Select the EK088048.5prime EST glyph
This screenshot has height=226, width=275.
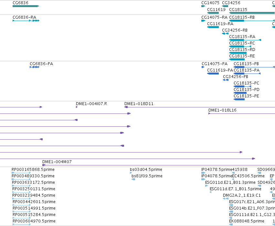coord(231,224)
